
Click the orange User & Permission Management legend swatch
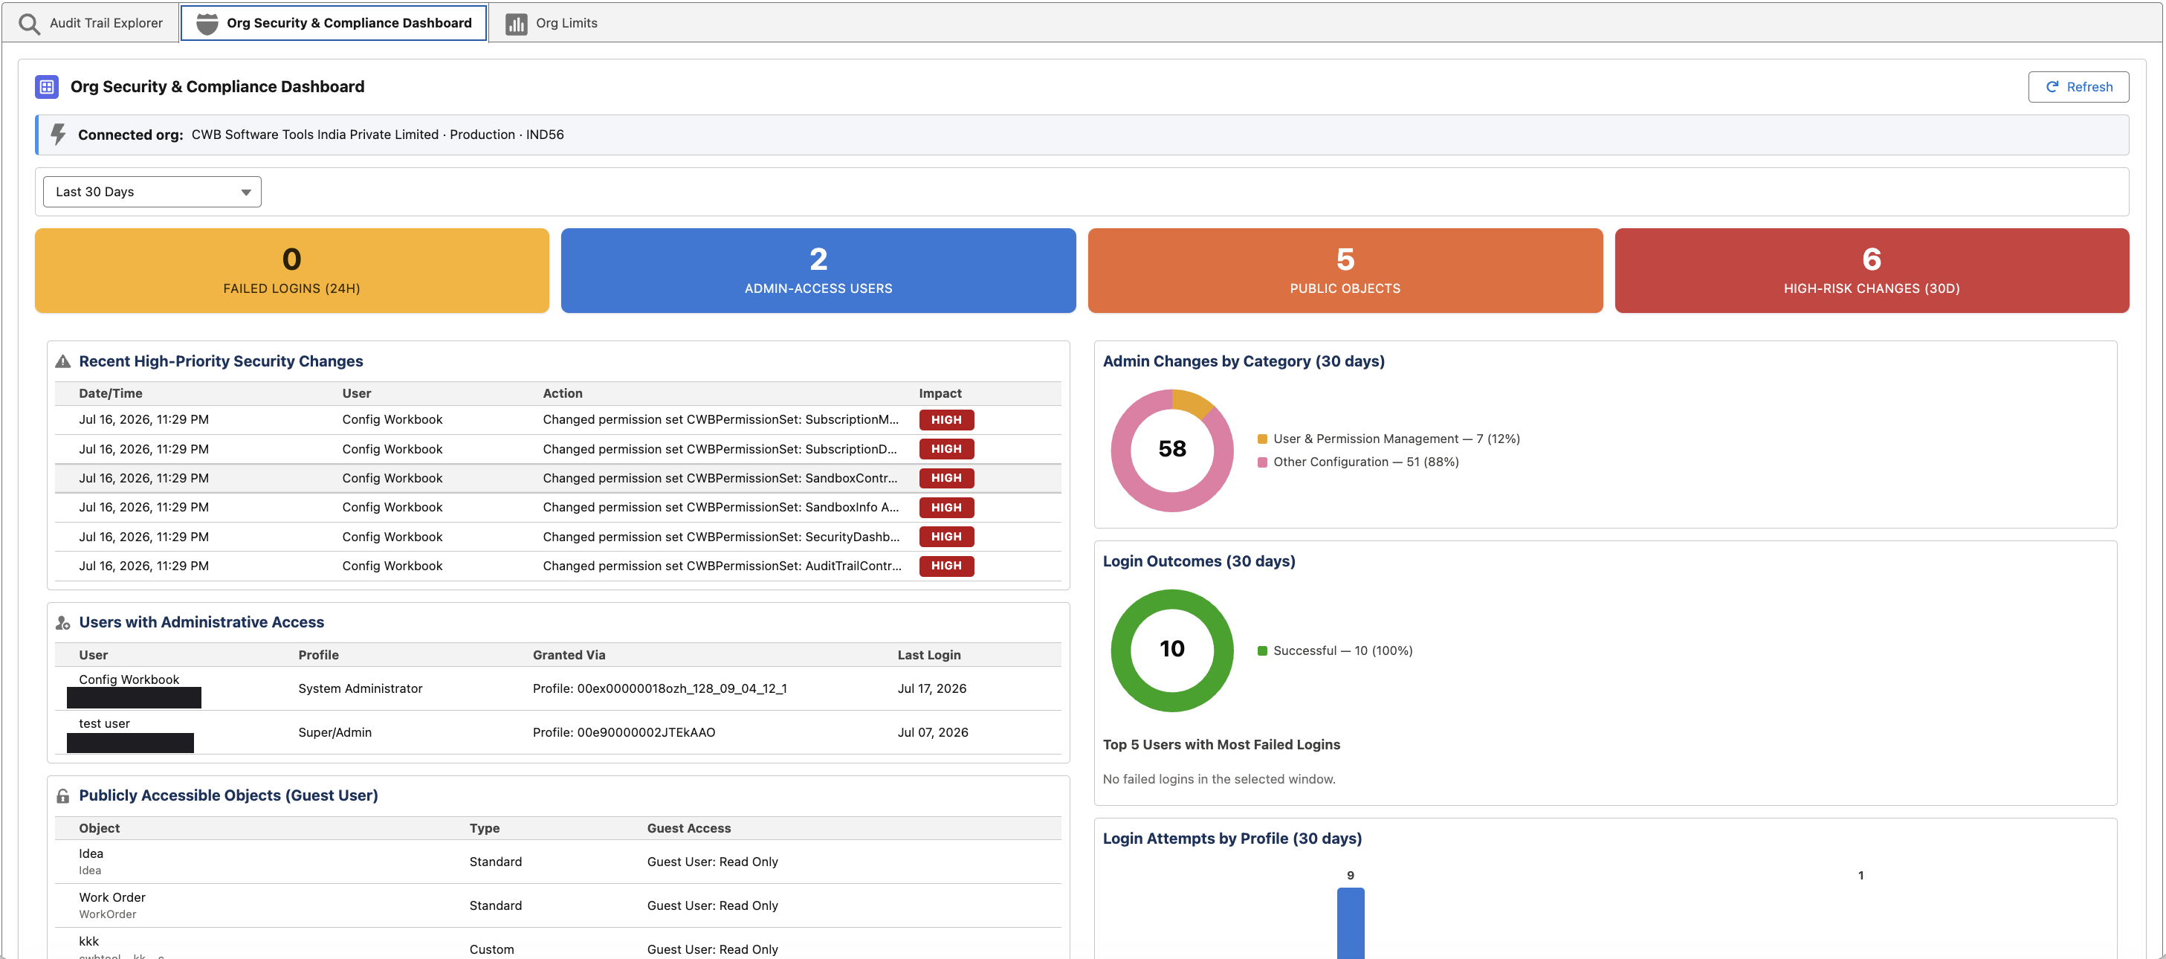pyautogui.click(x=1262, y=439)
